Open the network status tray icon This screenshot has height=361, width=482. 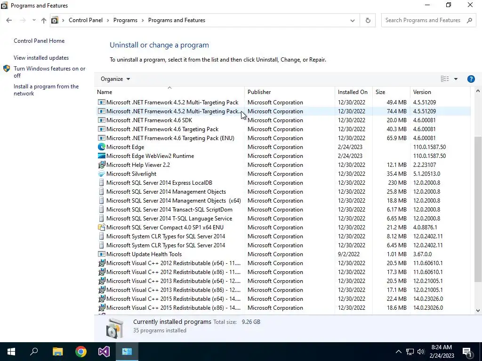point(410,352)
